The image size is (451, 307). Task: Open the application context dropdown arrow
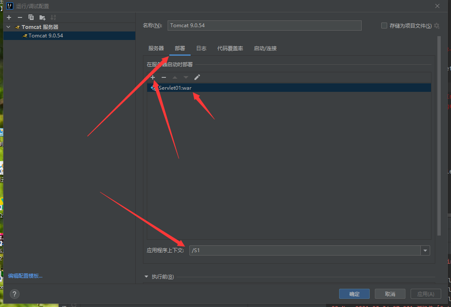tap(425, 250)
